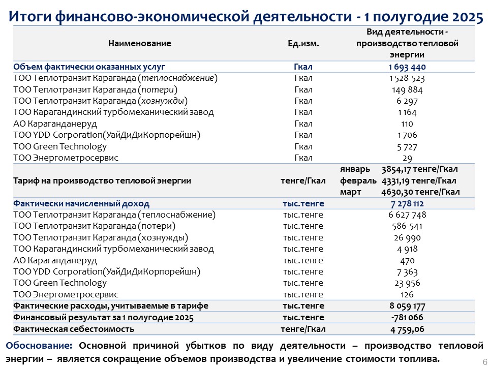The height and width of the screenshot is (366, 488).
Task: Click the slide title "Итоги финансово-экономической деятельности"
Action: coord(180,16)
